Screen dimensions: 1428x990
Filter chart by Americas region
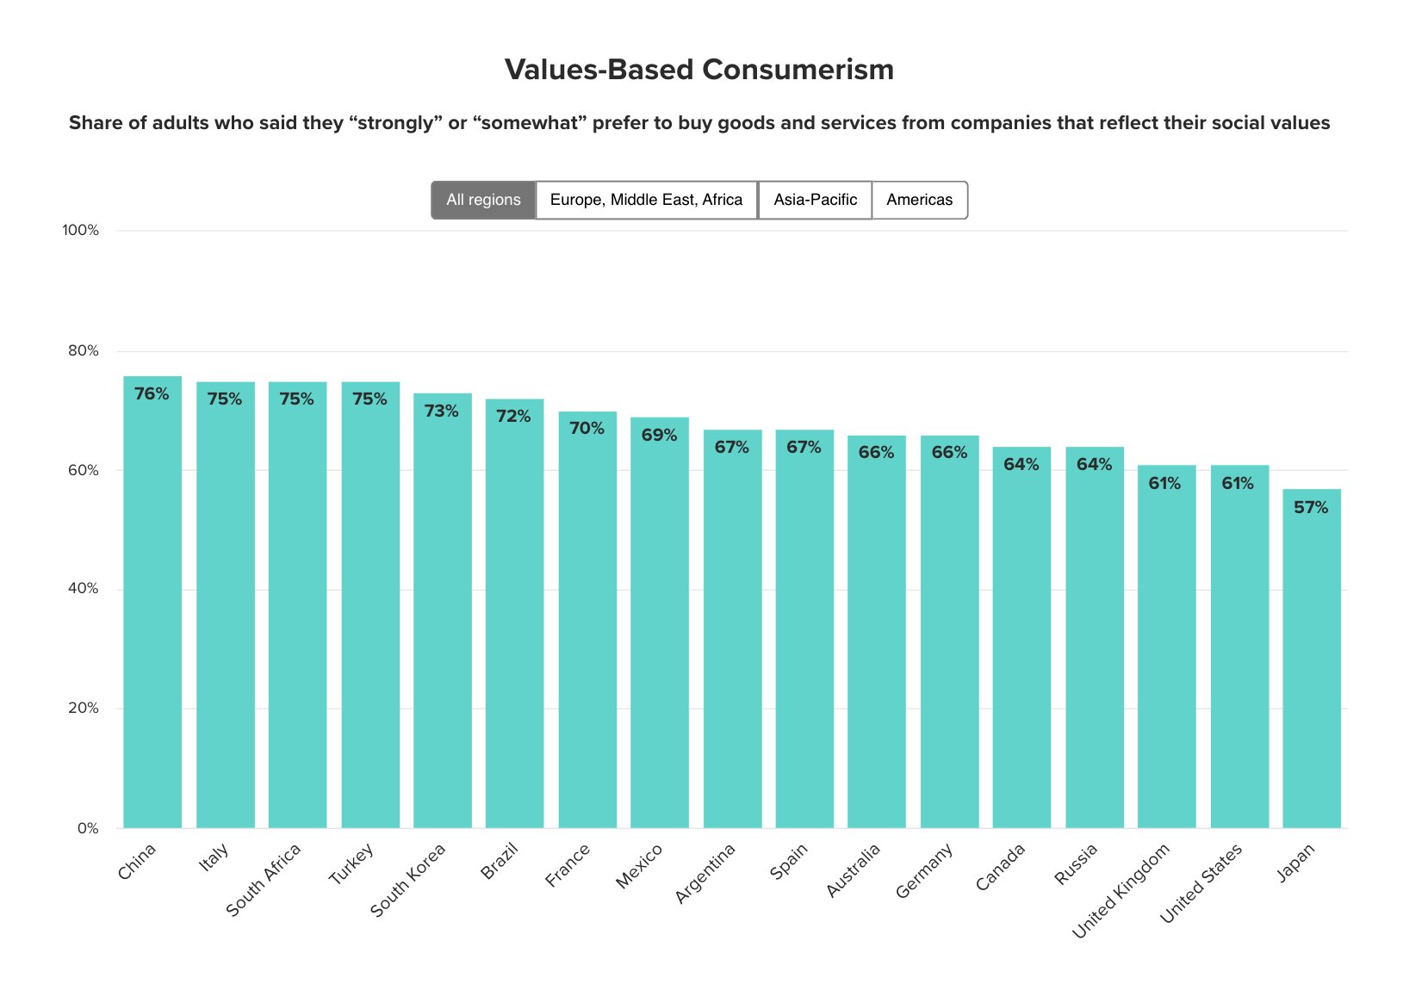pos(919,200)
